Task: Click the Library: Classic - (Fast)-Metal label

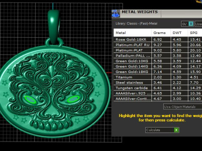Action: pyautogui.click(x=136, y=23)
